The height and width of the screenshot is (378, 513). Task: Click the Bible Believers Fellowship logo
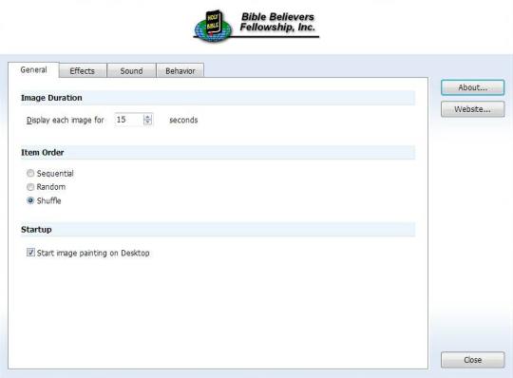(x=256, y=27)
